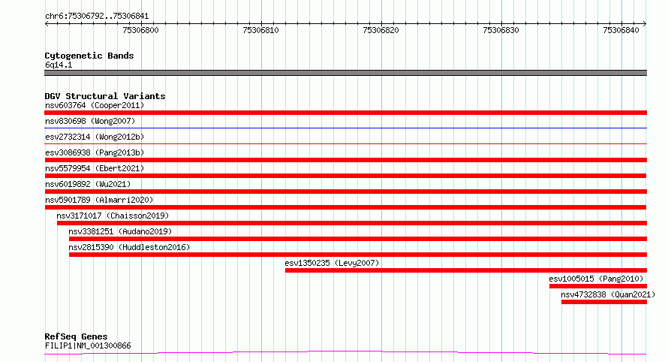
Task: Click the thin red esv2732314 line
Action: [x=345, y=143]
